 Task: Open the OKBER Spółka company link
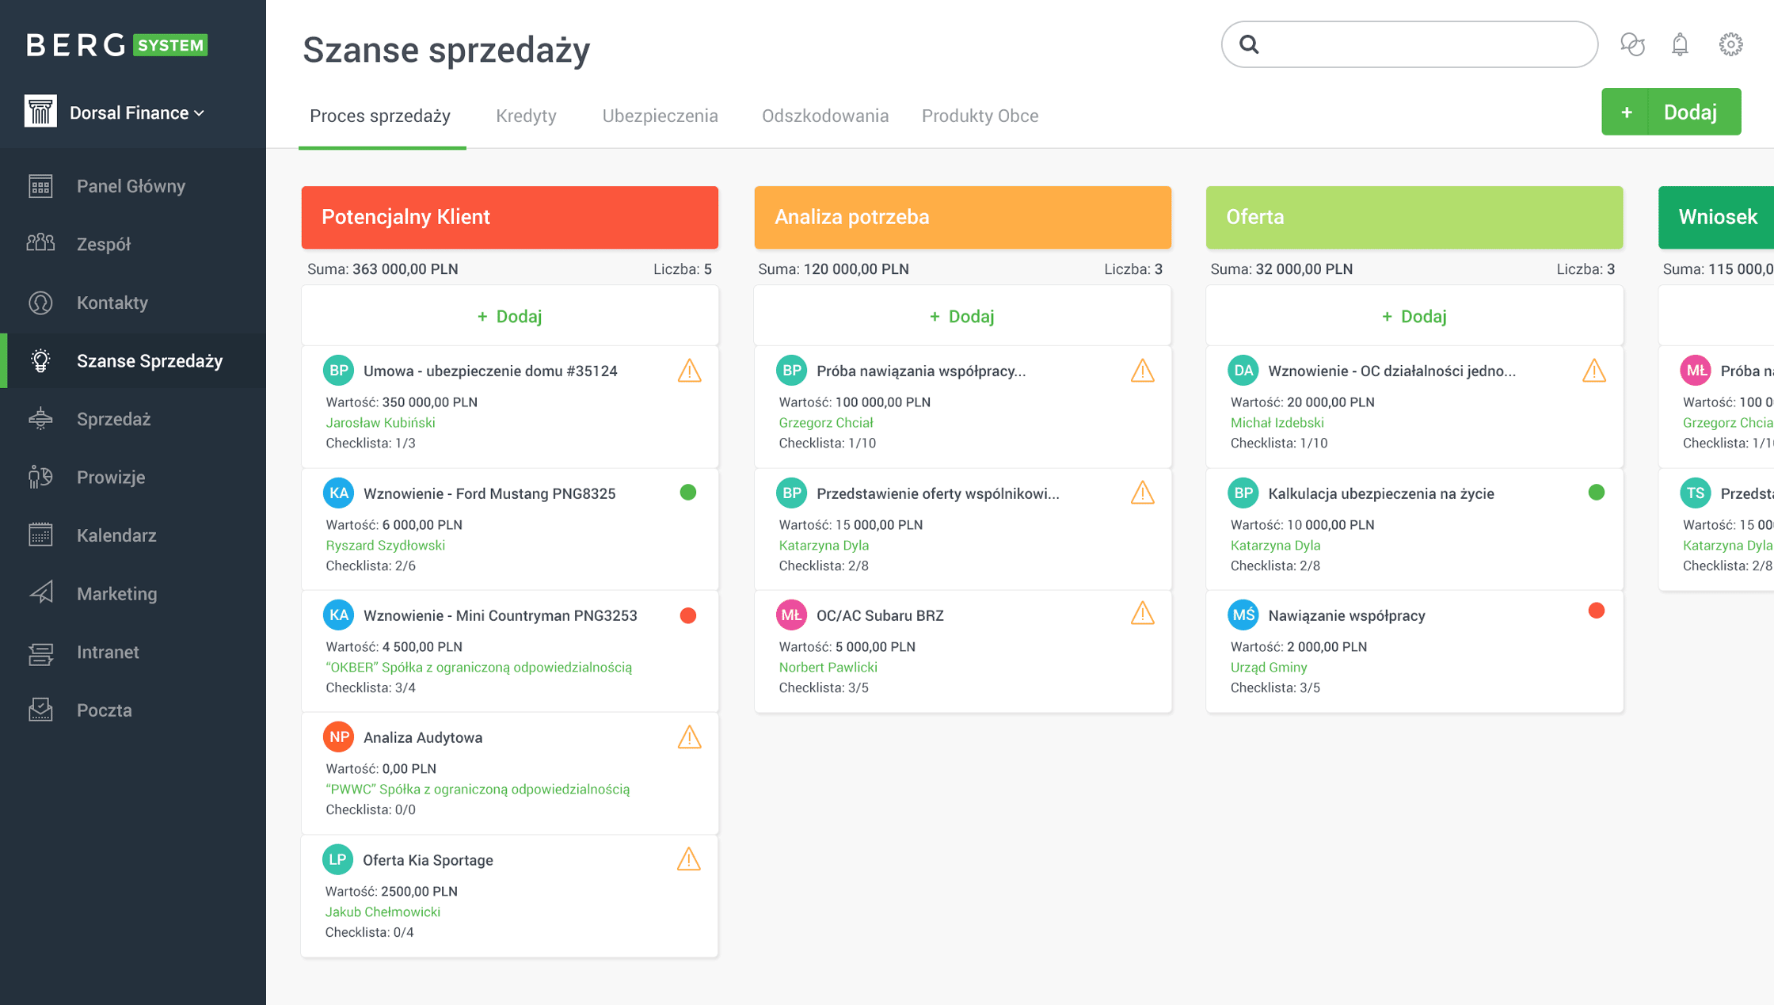tap(479, 668)
